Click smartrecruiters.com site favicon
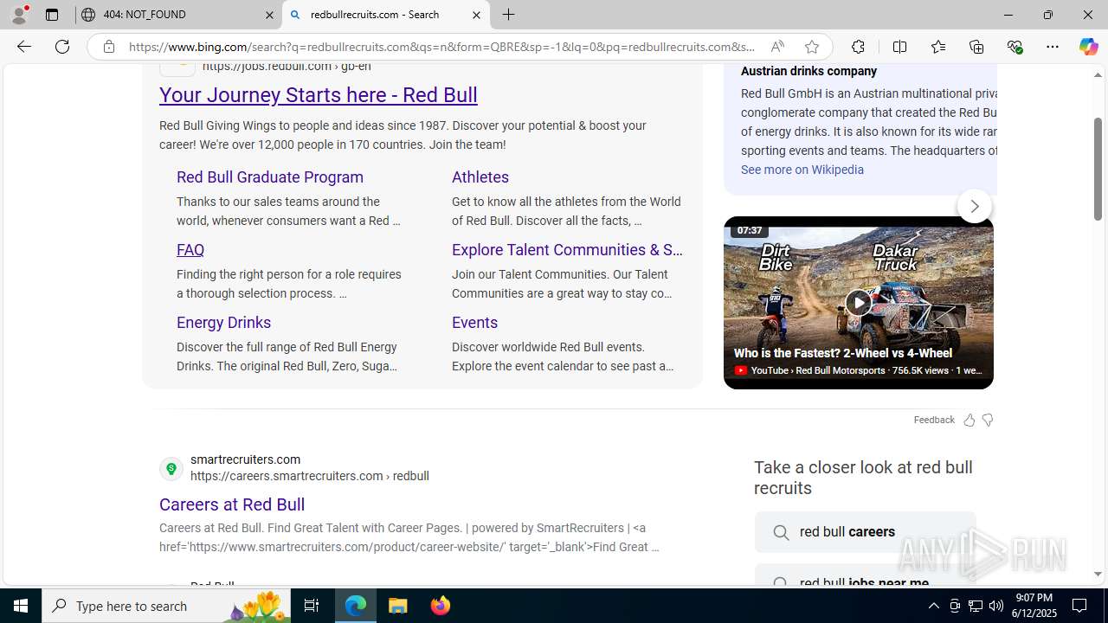The height and width of the screenshot is (623, 1108). (x=171, y=468)
